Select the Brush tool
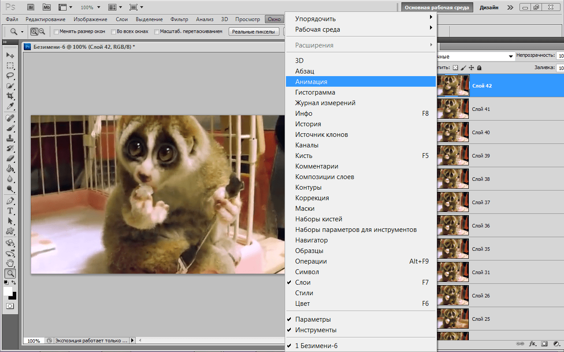Screen dimensions: 564x352 (x=10, y=128)
